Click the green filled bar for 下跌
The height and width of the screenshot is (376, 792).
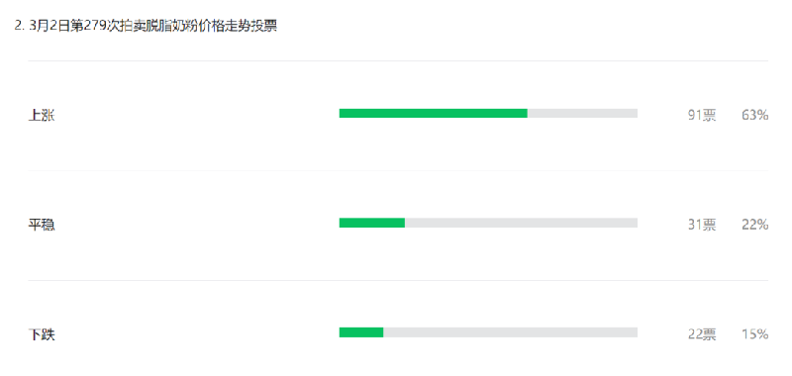tap(361, 332)
